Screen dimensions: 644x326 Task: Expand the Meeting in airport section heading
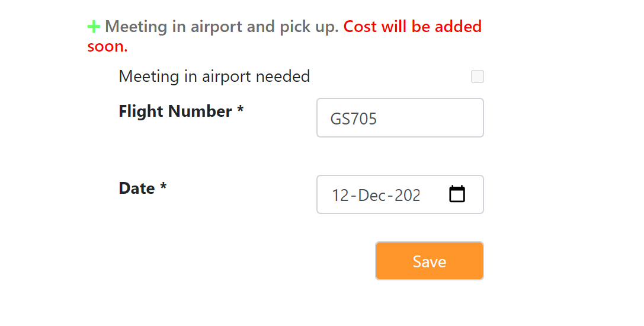(x=222, y=27)
